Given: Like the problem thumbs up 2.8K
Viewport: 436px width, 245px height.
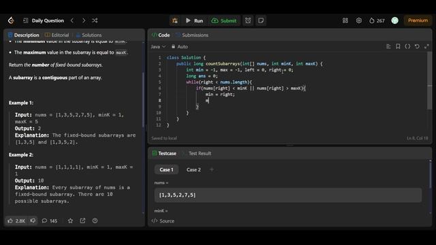Looking at the screenshot, I should tap(16, 220).
